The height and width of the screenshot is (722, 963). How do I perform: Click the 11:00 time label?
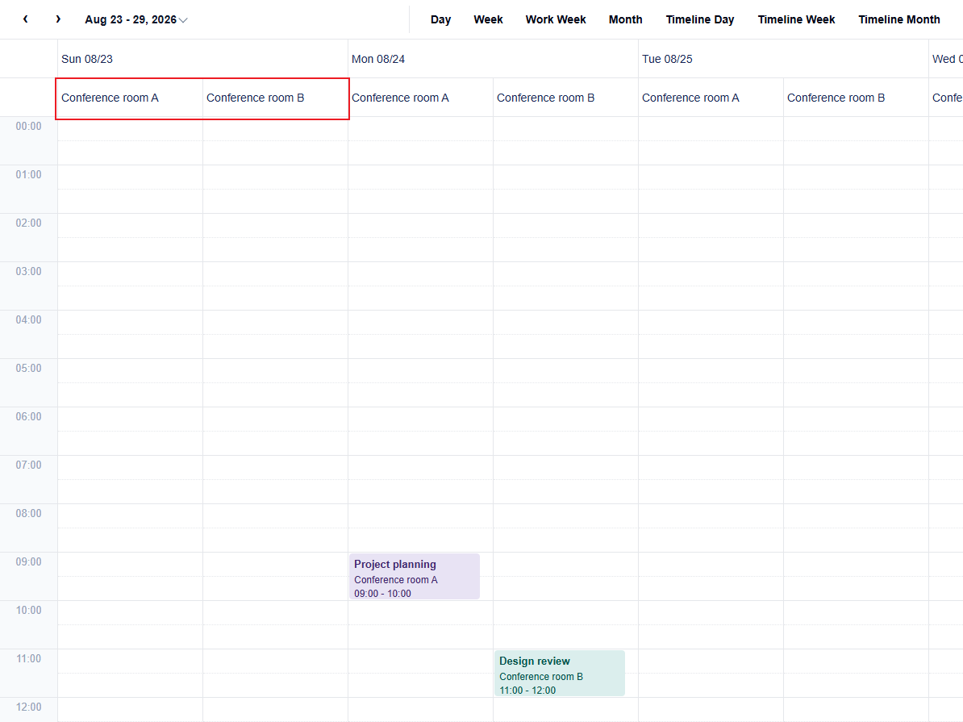pos(29,659)
